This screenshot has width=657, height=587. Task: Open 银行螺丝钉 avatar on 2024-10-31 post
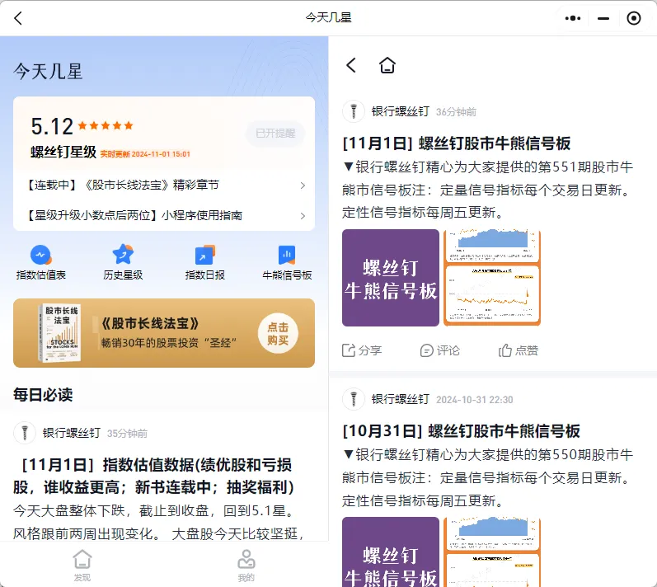point(354,399)
